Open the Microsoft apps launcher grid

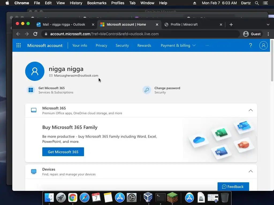pos(18,45)
